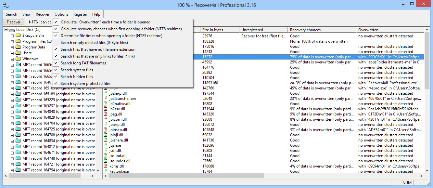Viewport: 433px width, 188px height.
Task: Select the MFT record 164754 tree row
Action: 59,170
